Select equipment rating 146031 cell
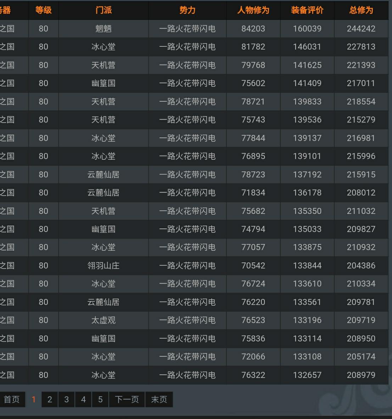 pos(307,47)
